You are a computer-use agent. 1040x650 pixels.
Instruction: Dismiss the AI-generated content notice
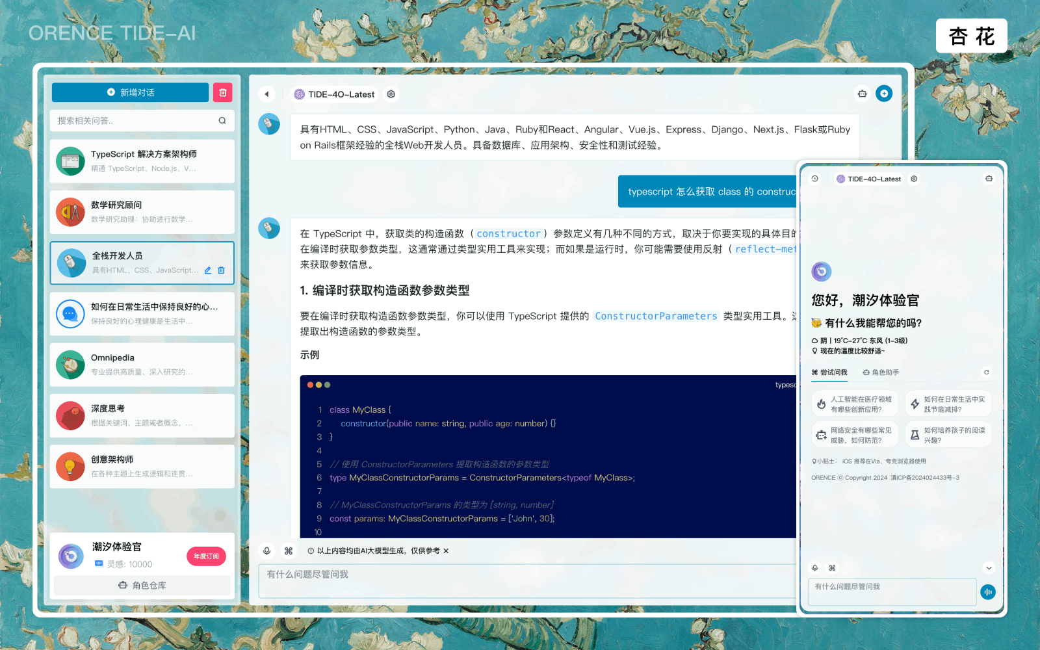pos(446,551)
